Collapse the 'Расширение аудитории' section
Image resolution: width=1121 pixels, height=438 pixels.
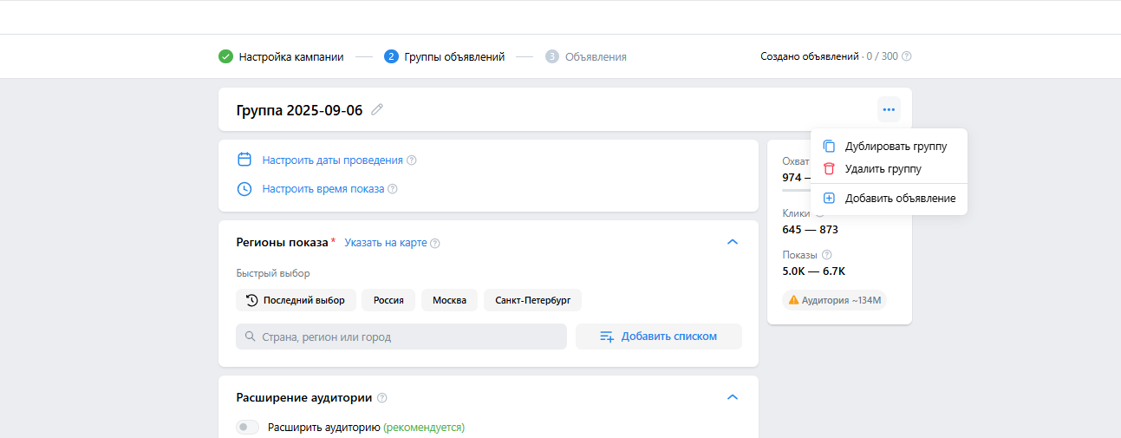coord(732,397)
